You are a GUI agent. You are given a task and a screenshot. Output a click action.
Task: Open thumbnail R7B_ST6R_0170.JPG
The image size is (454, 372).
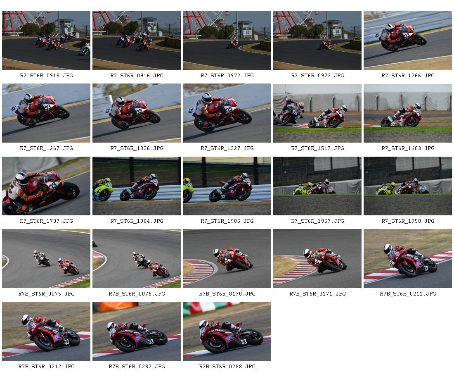pyautogui.click(x=227, y=259)
